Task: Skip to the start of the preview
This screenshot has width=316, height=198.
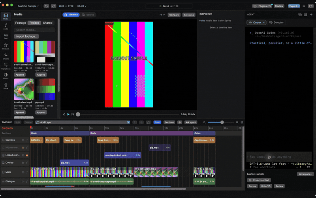Action: point(64,114)
